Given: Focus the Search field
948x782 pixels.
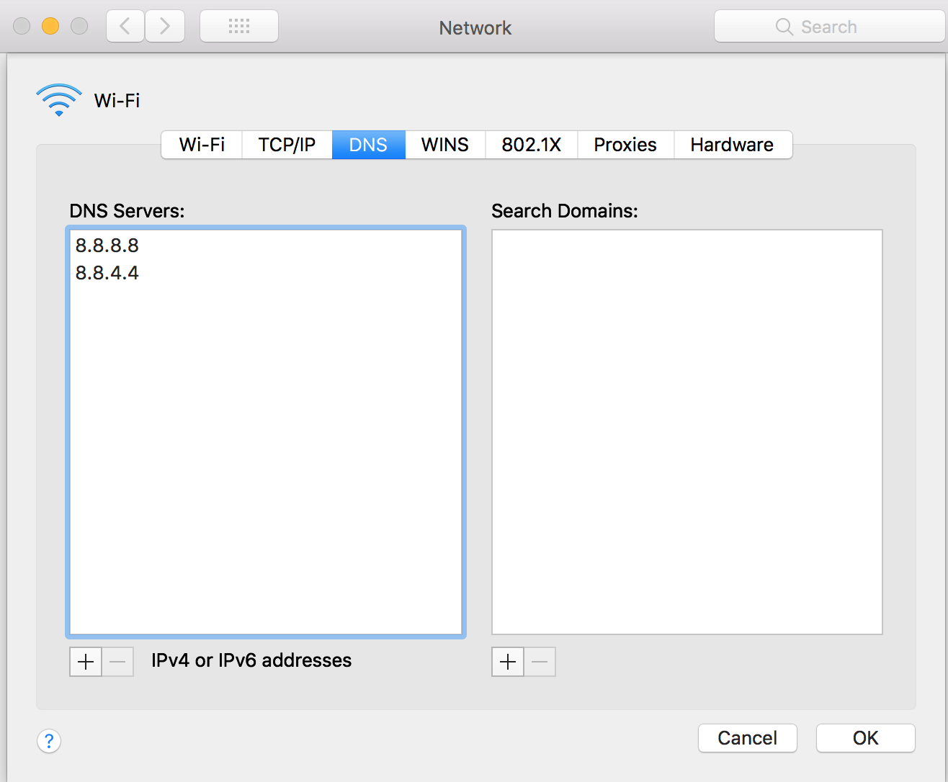Looking at the screenshot, I should [830, 27].
